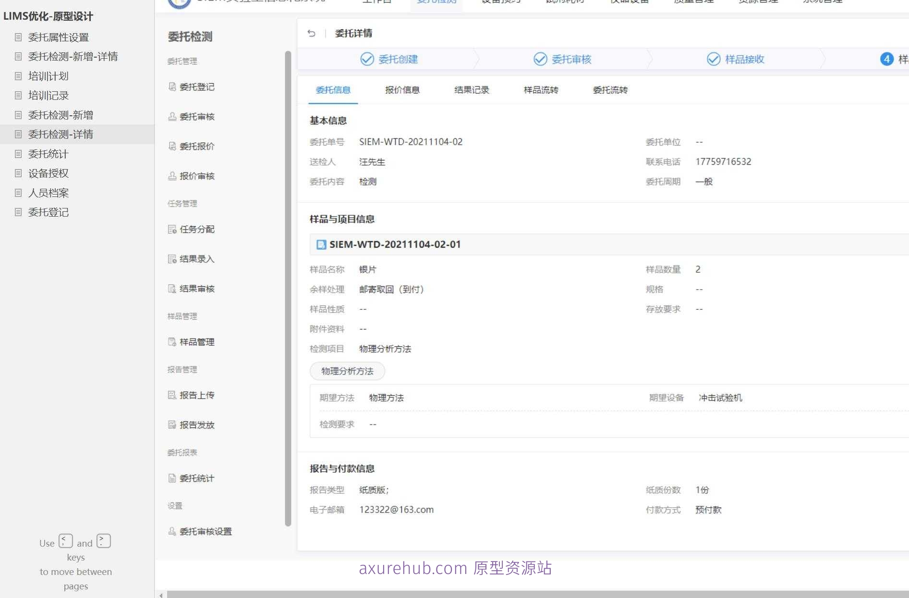Screen dimensions: 909x598
Task: Select the 委托检测-详情 page
Action: click(x=61, y=134)
